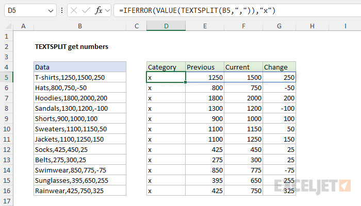Click the Change value -75 in row 14

pos(280,170)
